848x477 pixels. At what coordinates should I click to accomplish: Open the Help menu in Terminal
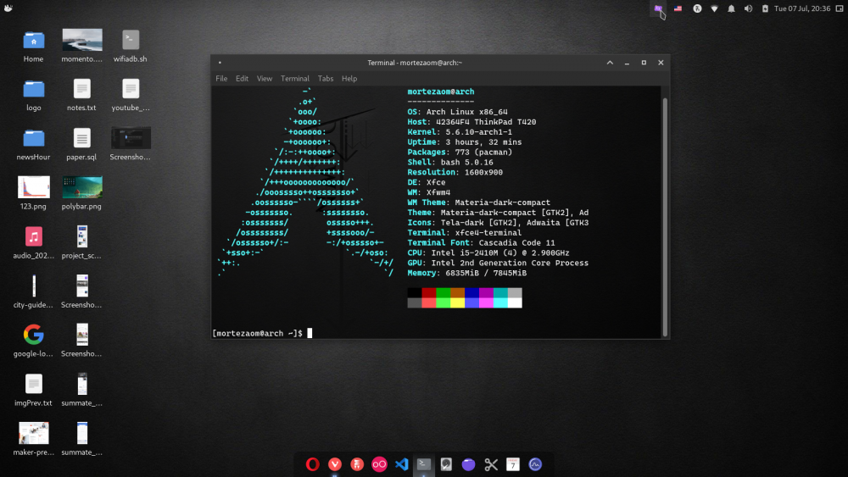tap(349, 78)
